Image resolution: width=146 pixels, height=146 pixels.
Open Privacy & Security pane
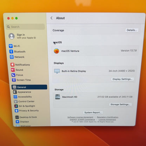click(27, 111)
